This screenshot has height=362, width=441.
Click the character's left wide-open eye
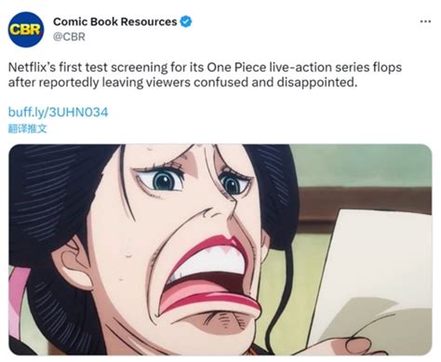point(163,181)
